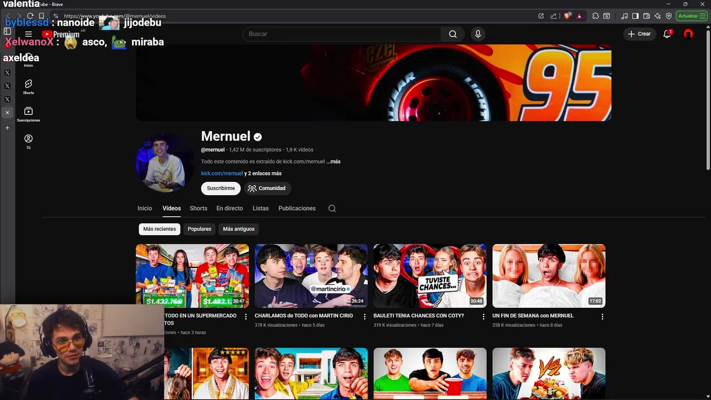Screen dimensions: 711x400
Task: Open the YouTube Shorts sidebar item
Action: pos(28,87)
